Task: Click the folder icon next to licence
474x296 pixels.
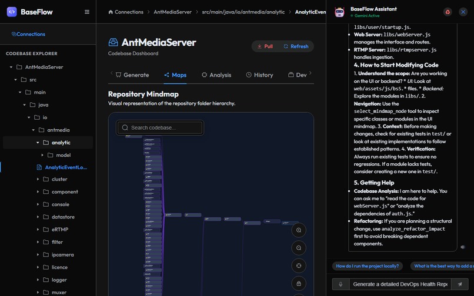Action: (46, 267)
